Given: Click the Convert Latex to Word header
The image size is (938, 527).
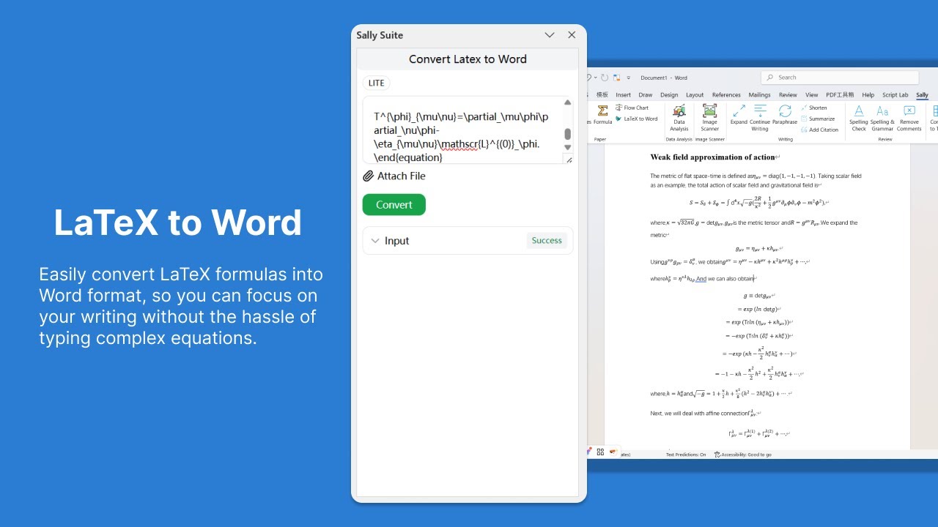Looking at the screenshot, I should [x=468, y=59].
